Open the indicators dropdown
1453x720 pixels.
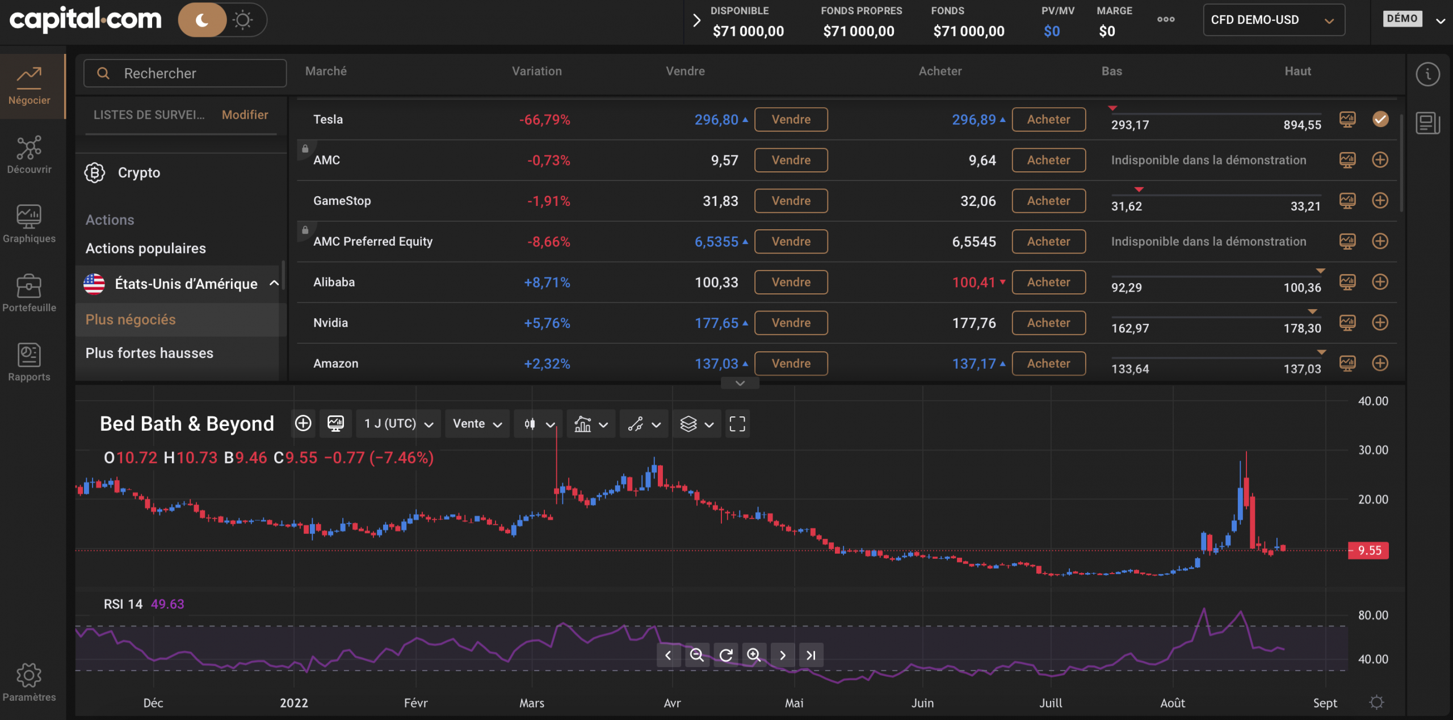tap(590, 424)
